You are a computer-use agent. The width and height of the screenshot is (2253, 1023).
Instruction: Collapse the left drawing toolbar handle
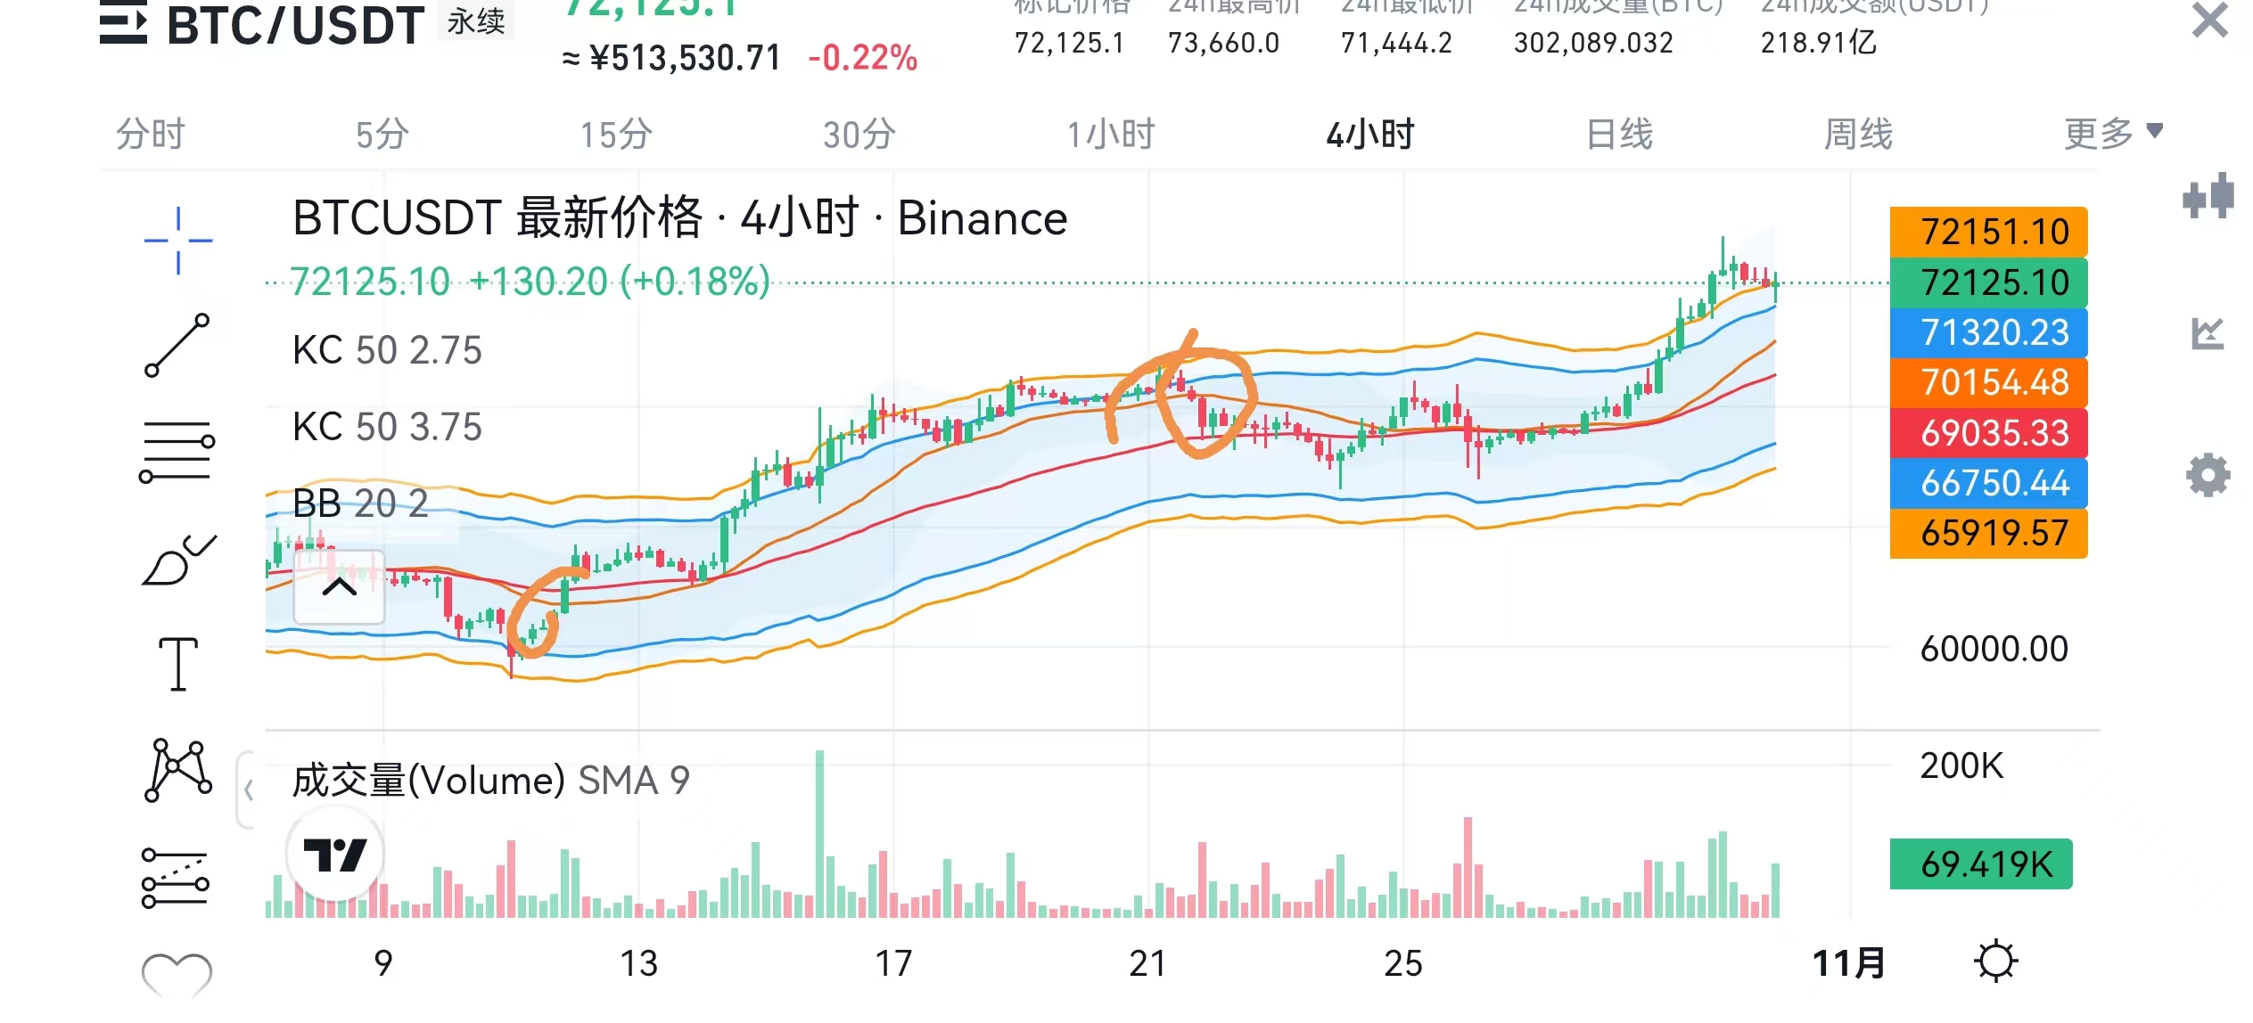[247, 790]
